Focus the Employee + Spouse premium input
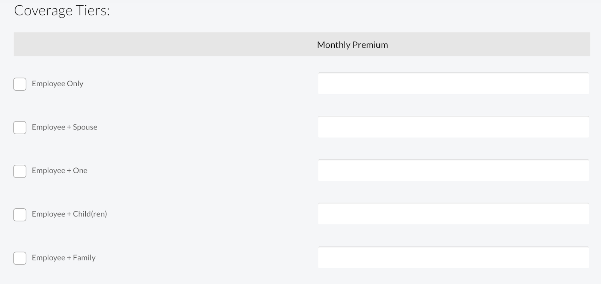Image resolution: width=601 pixels, height=284 pixels. pos(453,127)
